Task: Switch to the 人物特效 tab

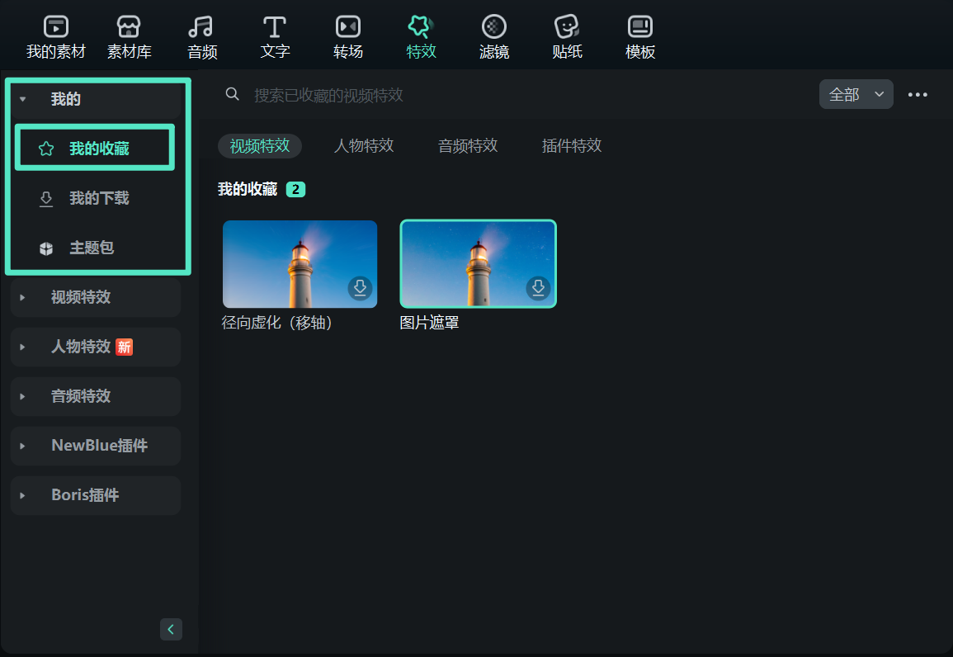Action: 364,146
